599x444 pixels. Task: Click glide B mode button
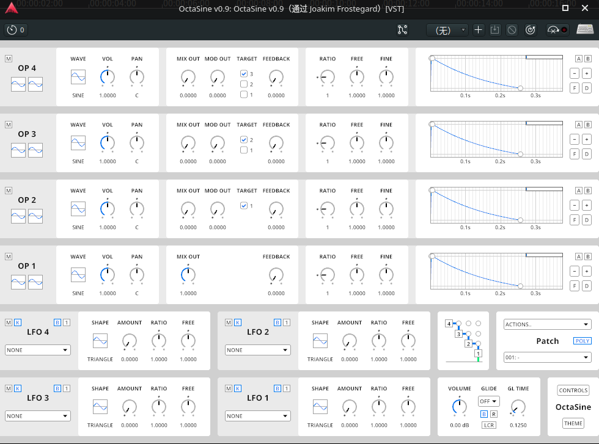484,414
